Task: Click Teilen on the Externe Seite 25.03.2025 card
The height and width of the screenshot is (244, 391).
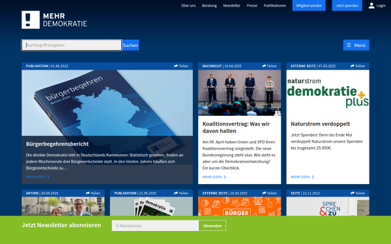Action: point(270,193)
